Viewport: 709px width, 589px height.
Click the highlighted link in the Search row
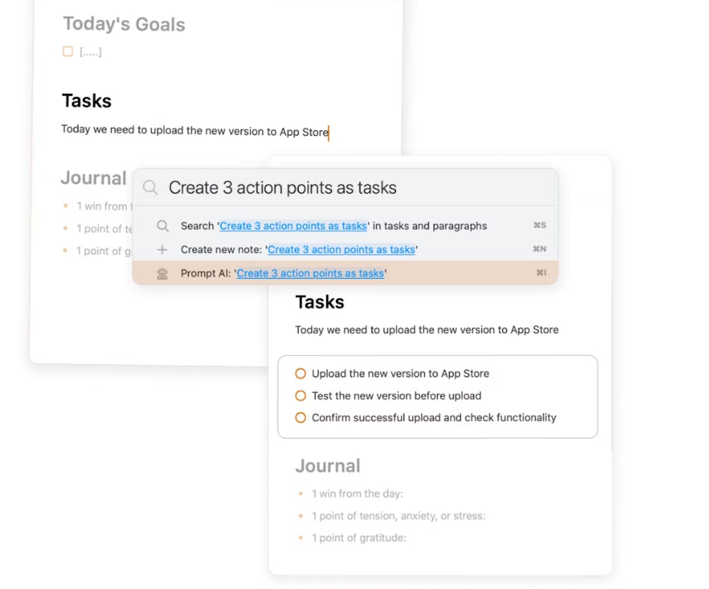pyautogui.click(x=293, y=225)
